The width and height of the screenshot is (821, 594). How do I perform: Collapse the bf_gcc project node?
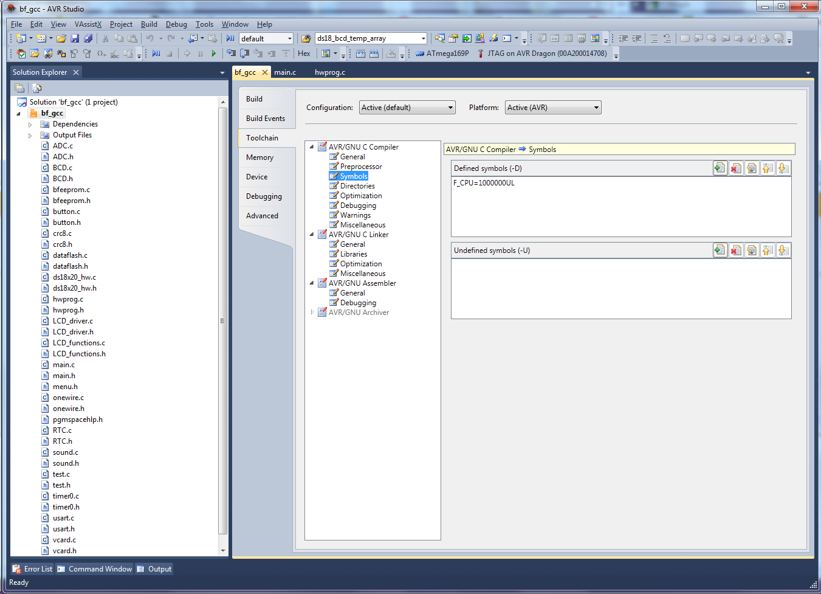click(x=19, y=114)
